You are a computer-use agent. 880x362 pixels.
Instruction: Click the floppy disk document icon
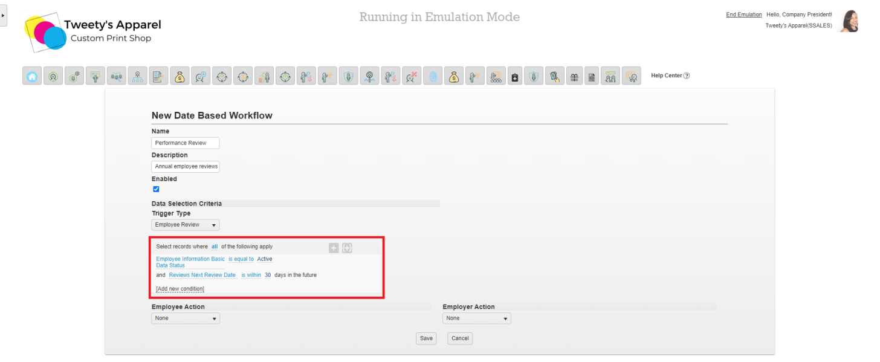point(592,76)
